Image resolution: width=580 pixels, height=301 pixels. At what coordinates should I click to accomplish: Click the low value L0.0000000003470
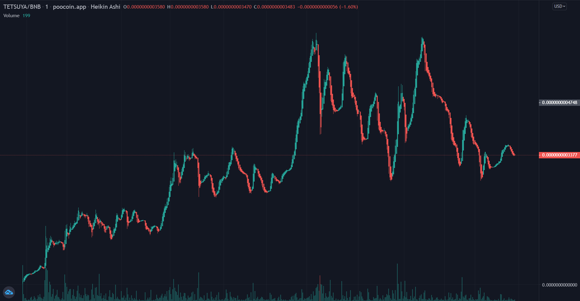231,7
